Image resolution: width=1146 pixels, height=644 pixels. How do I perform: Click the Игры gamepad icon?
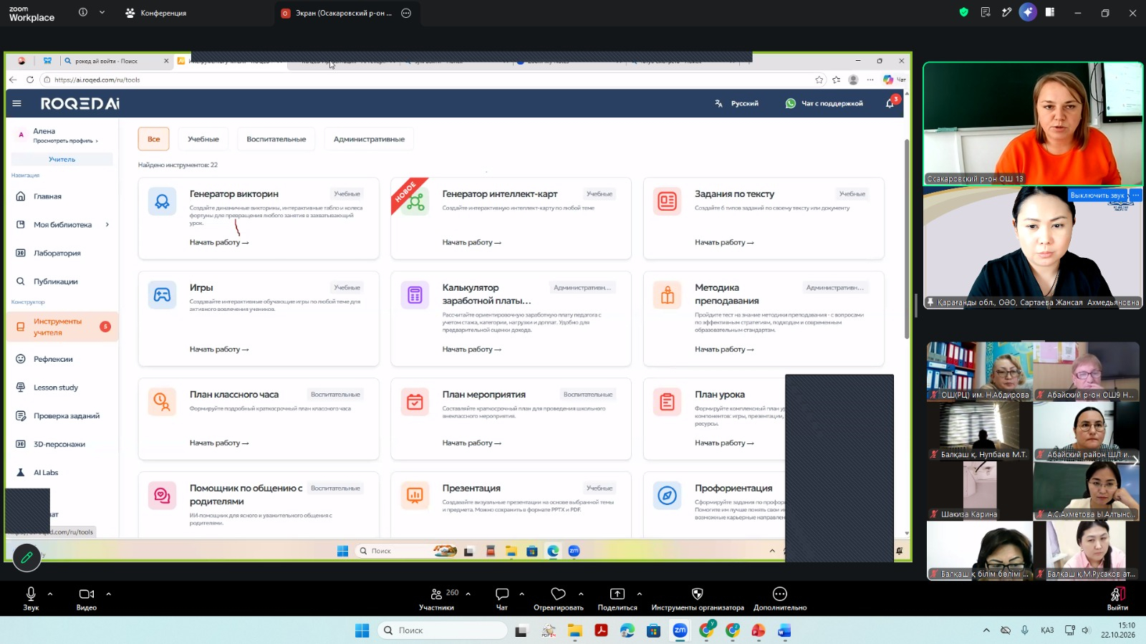tap(163, 294)
